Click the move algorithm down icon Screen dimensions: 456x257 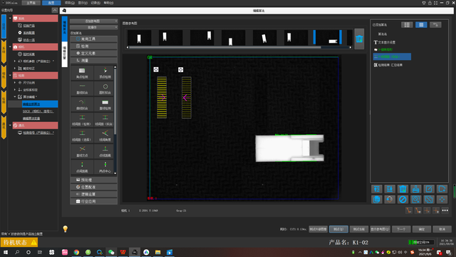coord(390,189)
